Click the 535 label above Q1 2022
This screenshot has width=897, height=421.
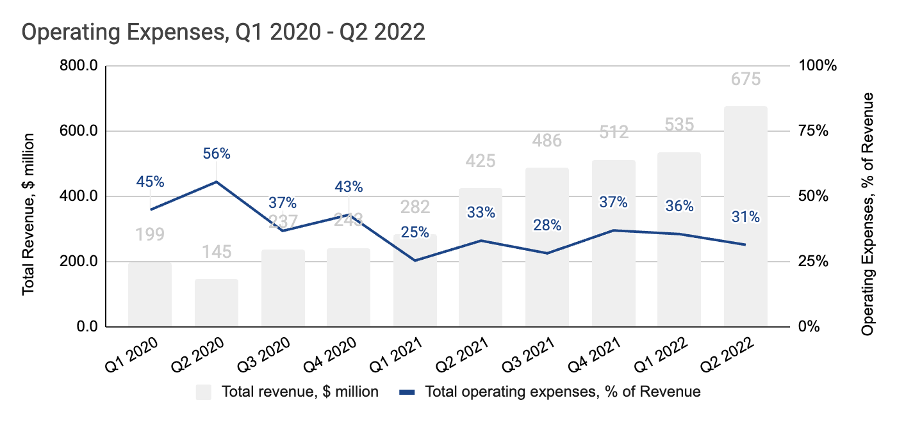tap(678, 125)
